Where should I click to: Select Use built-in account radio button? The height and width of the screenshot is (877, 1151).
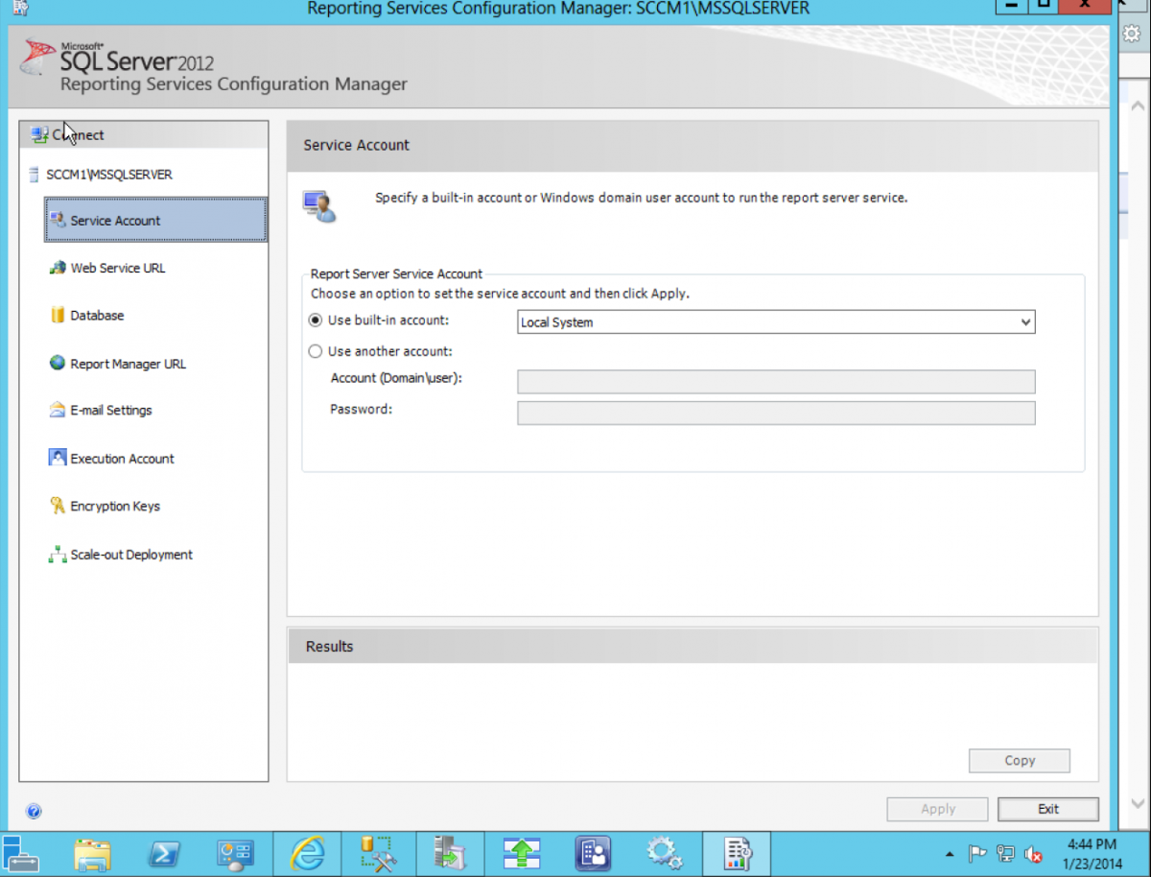(316, 321)
